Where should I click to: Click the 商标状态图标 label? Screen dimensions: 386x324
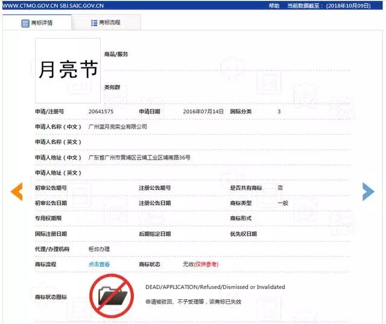click(51, 297)
